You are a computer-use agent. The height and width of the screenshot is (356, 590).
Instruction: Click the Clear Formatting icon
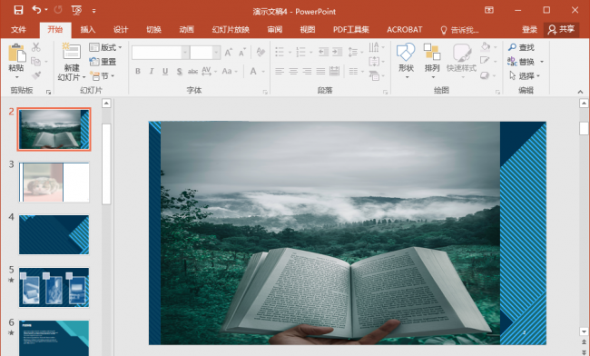pos(261,52)
